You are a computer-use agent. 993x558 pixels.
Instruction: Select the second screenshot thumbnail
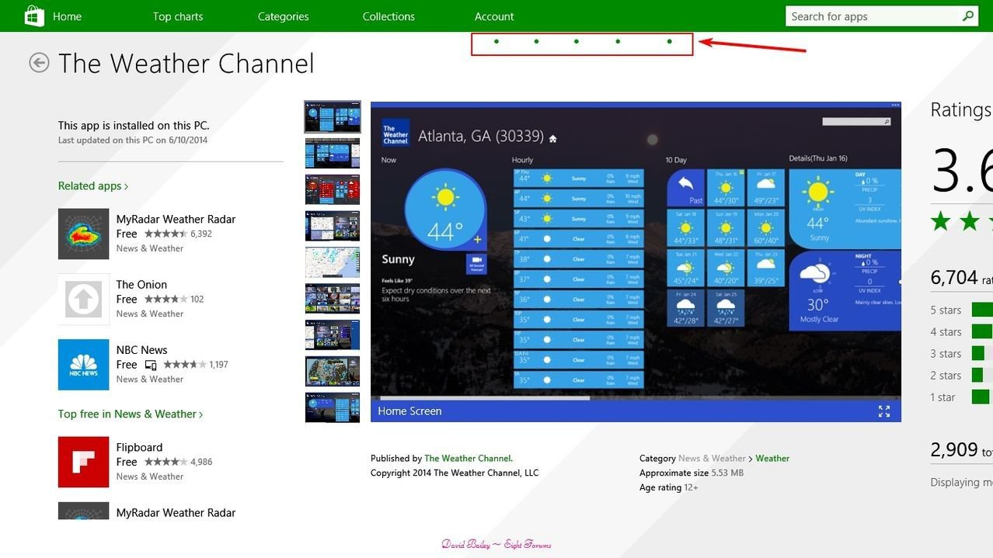(x=333, y=153)
